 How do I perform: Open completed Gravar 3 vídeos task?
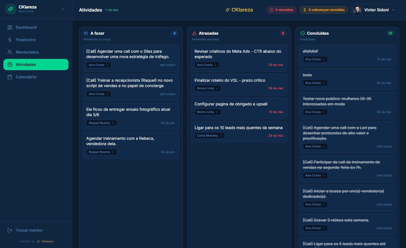click(x=347, y=224)
